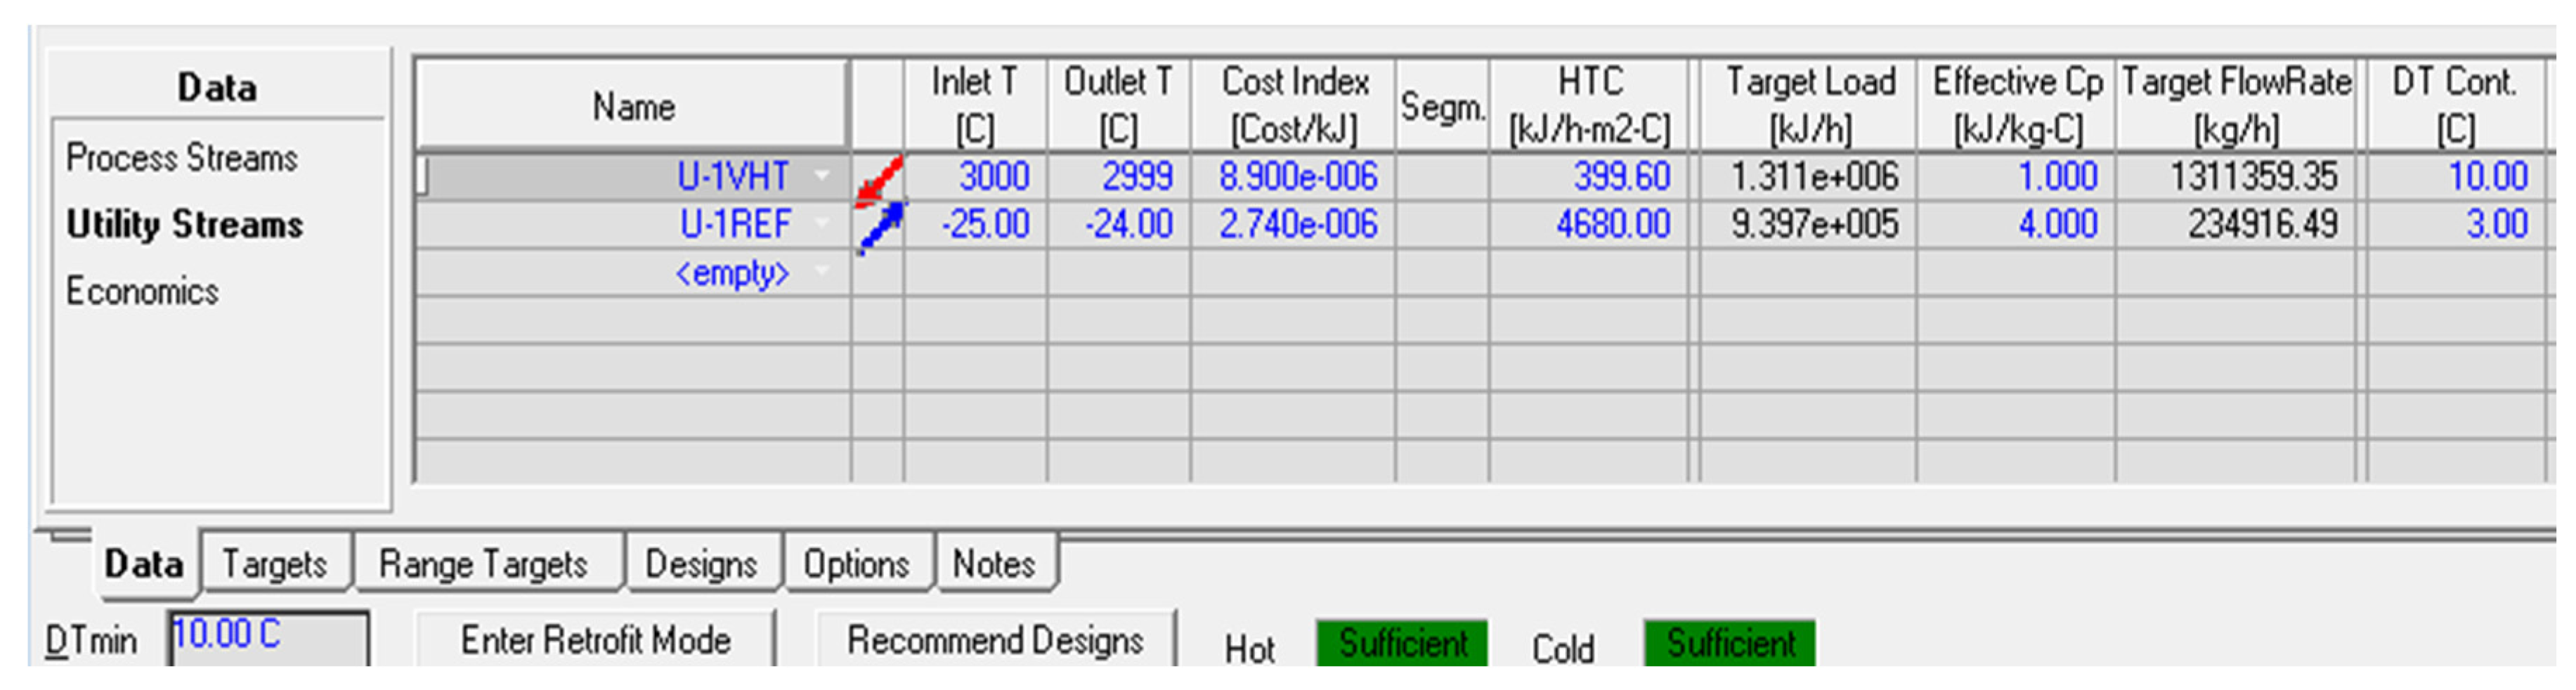Click the Enter Retrofit Mode button

coord(595,640)
